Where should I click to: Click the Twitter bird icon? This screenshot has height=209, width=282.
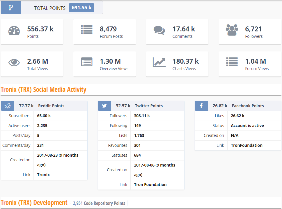pos(104,106)
